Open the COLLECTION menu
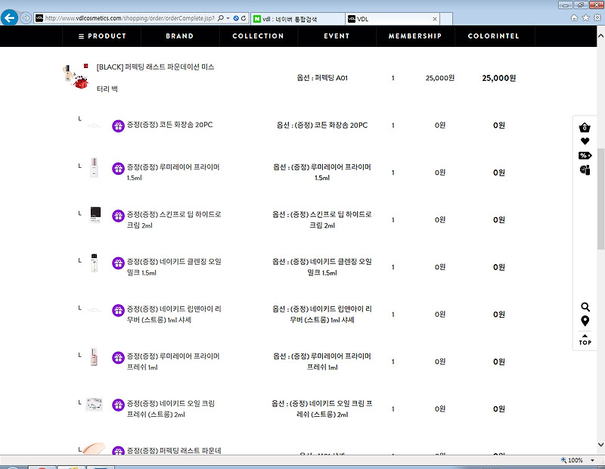 pos(258,36)
